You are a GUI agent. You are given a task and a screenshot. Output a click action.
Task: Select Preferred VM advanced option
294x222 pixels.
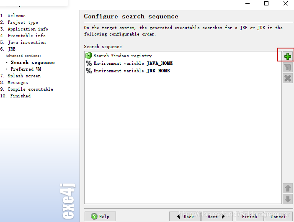tap(26, 69)
